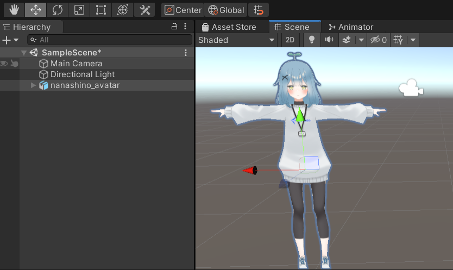Viewport: 453px width, 270px height.
Task: Open the custom editor tools
Action: tap(144, 10)
